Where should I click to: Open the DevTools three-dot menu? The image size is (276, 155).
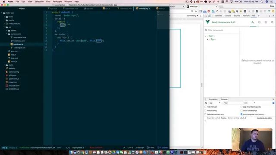tap(269, 16)
